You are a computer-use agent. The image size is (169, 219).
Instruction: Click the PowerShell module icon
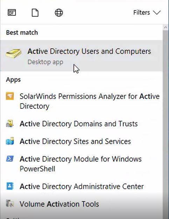coord(10,159)
